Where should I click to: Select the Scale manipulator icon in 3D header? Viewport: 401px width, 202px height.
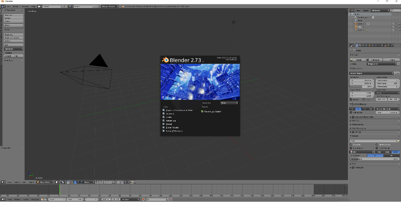(x=82, y=182)
